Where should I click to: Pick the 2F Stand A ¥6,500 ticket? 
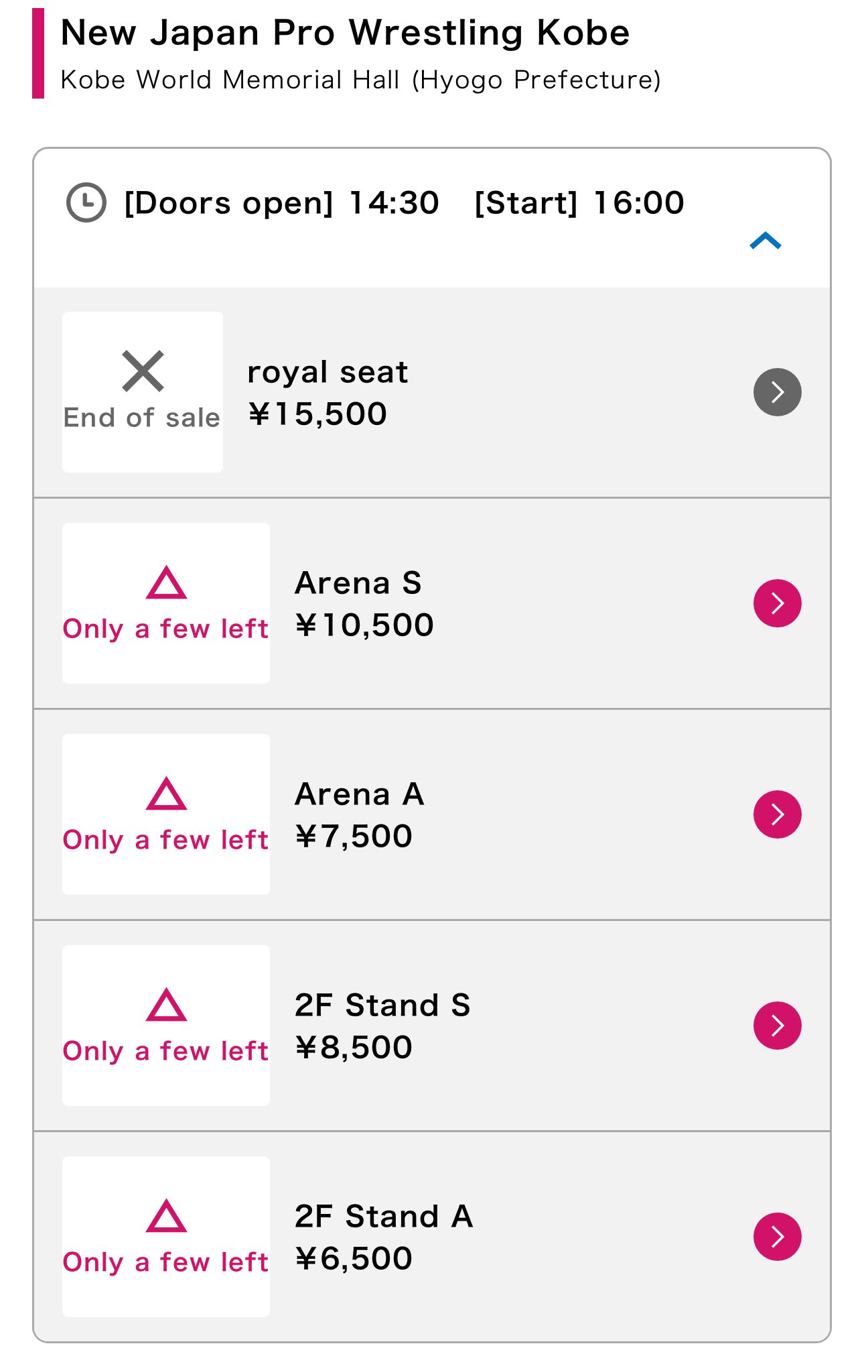coord(432,1237)
